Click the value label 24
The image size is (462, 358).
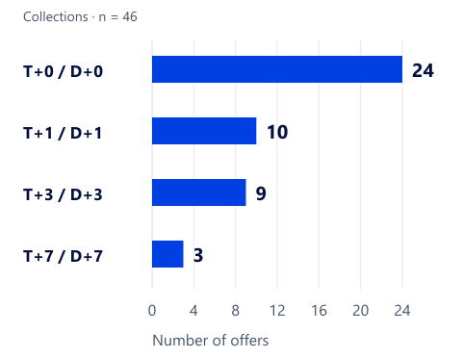coord(423,70)
